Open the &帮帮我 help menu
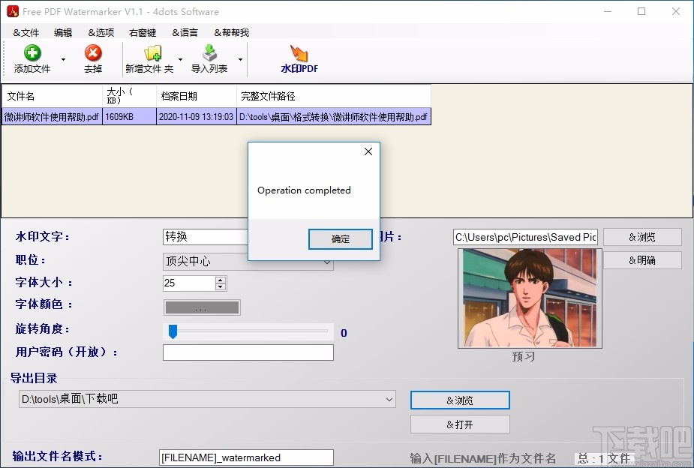The image size is (694, 468). 232,33
